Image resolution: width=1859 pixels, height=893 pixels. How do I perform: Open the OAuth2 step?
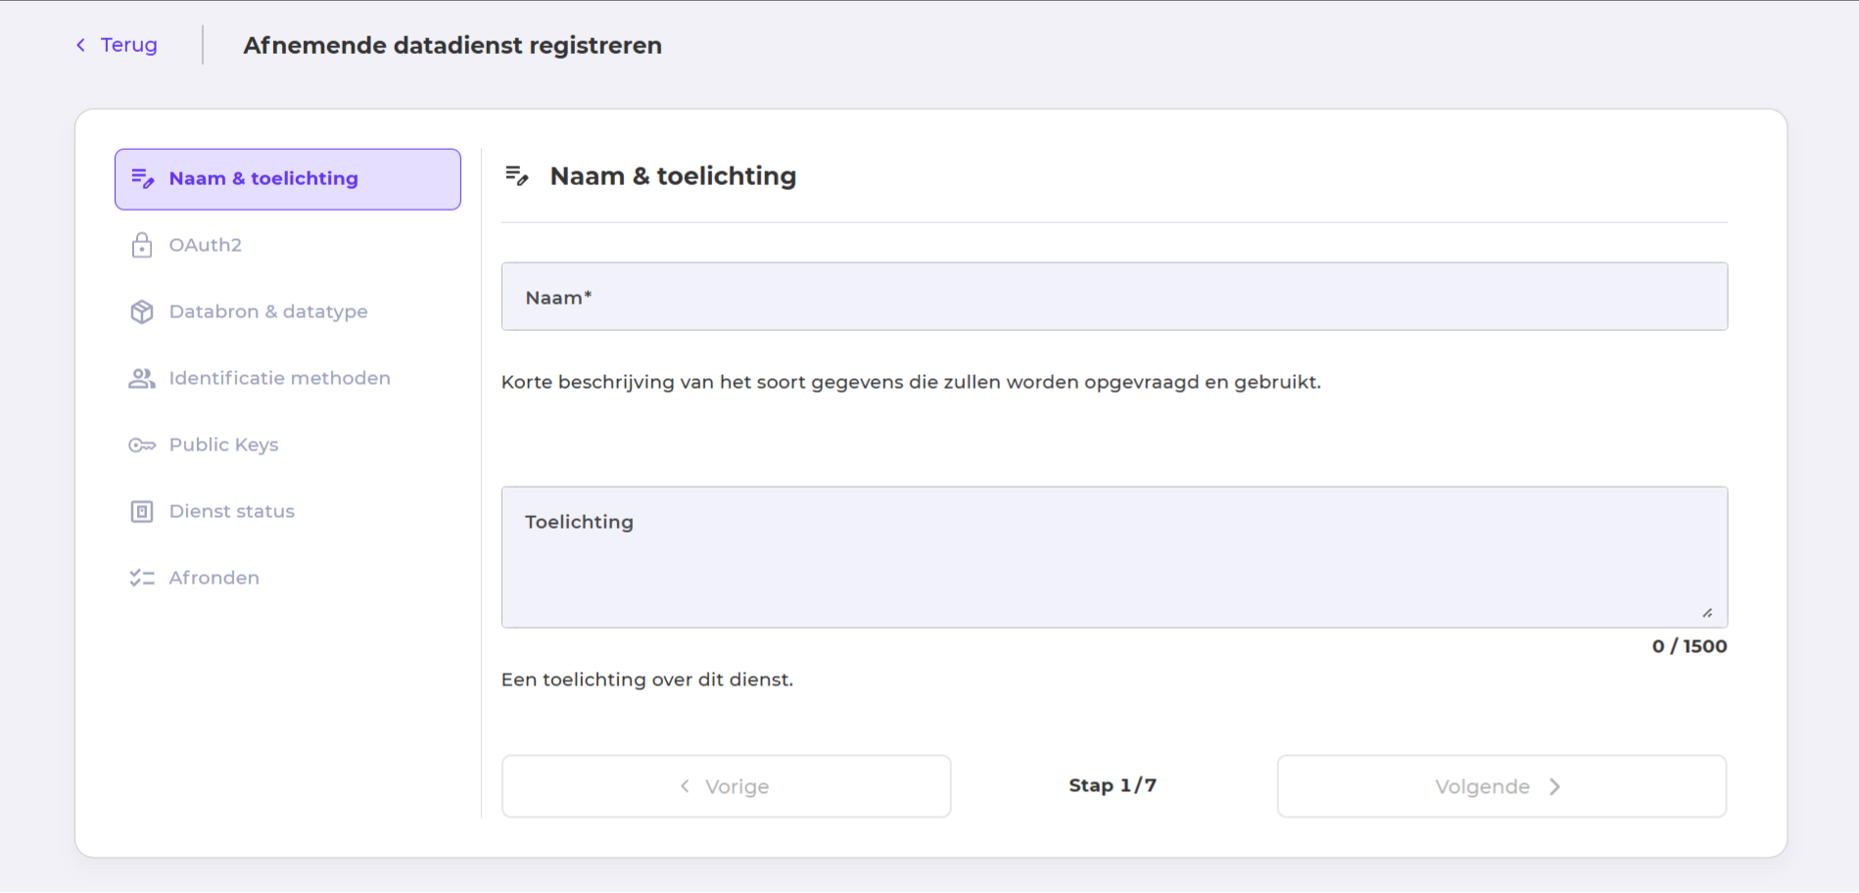tap(206, 245)
